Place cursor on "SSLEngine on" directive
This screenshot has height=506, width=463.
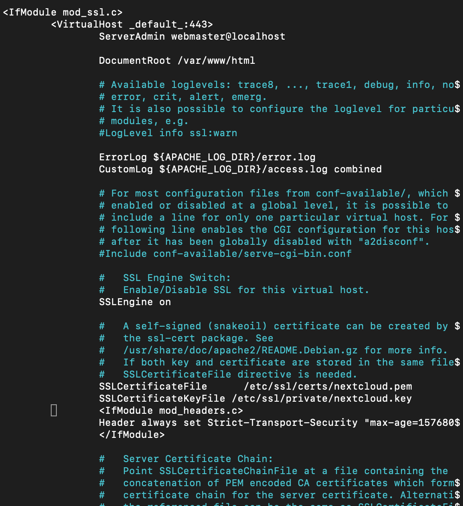pos(135,302)
